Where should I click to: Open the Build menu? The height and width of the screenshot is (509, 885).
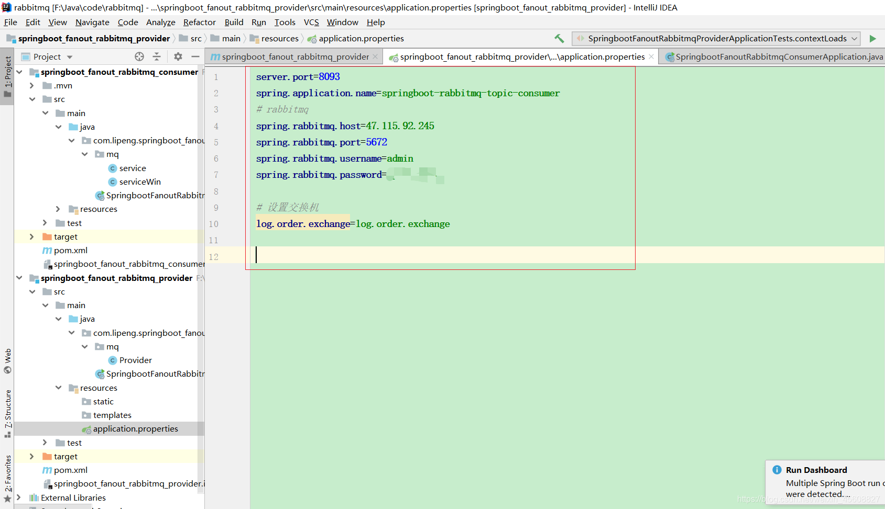pos(234,22)
